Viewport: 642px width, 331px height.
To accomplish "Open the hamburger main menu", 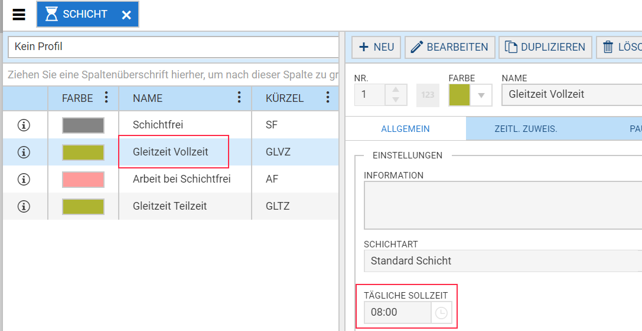I will coord(19,15).
